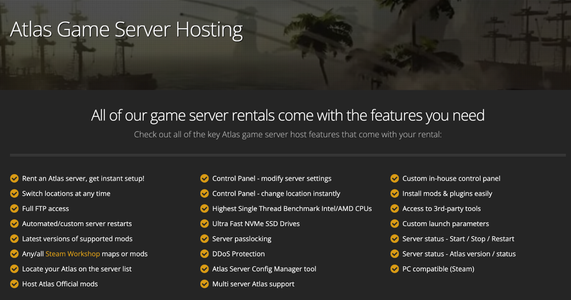Click checkmark icon beside 'Host Atlas Official mods'
571x300 pixels.
click(x=14, y=284)
